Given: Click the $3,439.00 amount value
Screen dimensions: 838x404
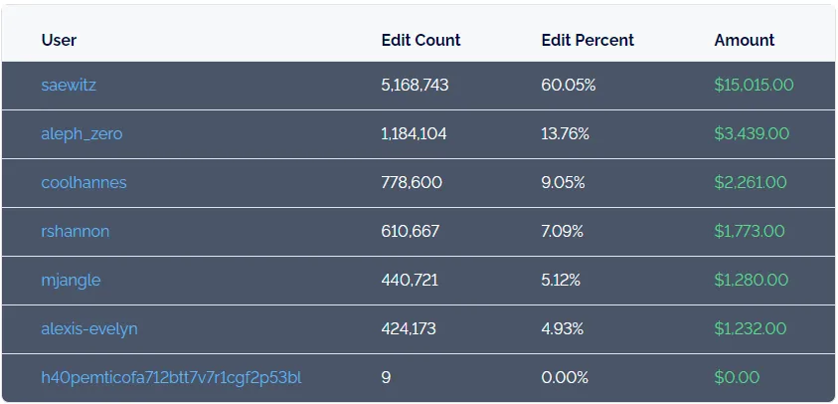Looking at the screenshot, I should [x=752, y=133].
